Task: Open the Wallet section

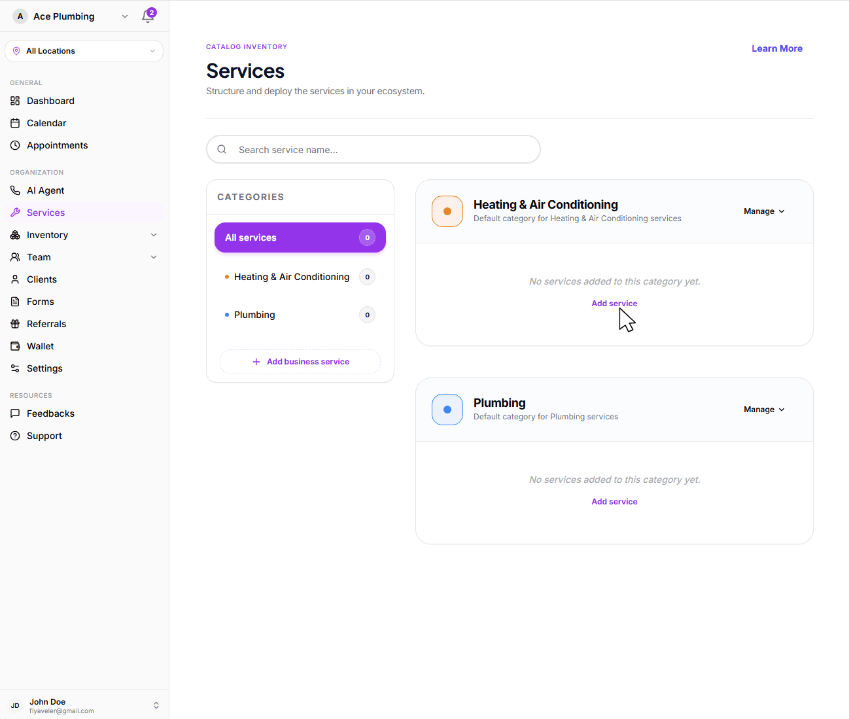Action: (40, 346)
